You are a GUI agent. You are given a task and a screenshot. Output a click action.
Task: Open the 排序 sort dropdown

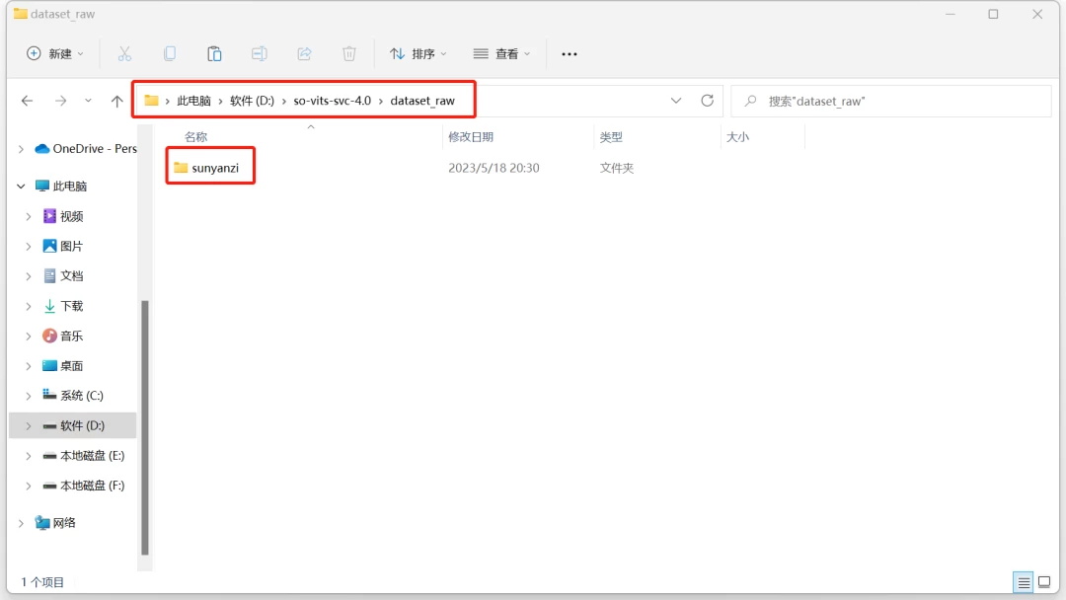pyautogui.click(x=419, y=53)
